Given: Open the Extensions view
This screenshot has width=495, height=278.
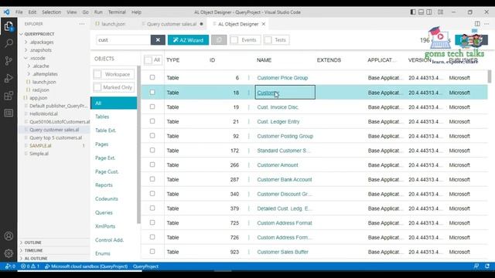Looking at the screenshot, I should 9,96.
